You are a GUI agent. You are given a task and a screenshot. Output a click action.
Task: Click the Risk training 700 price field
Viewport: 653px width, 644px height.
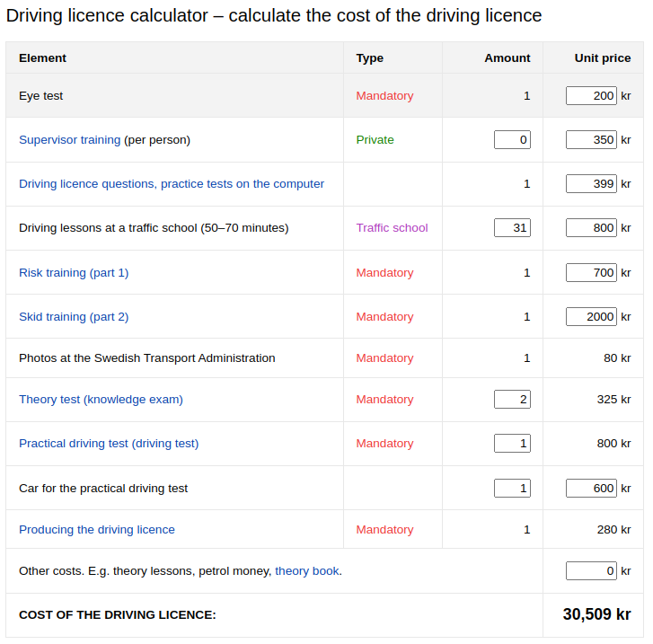[x=591, y=273]
